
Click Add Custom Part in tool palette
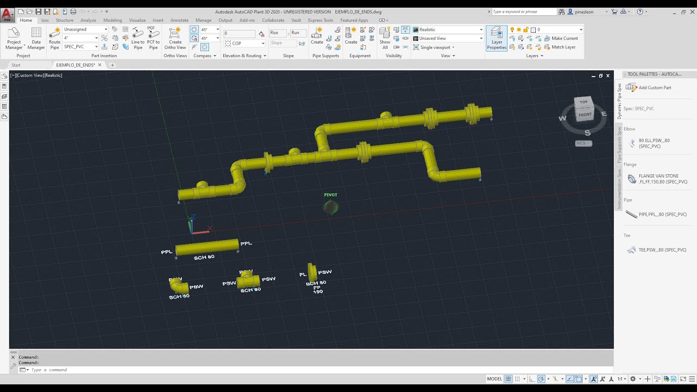tap(649, 87)
